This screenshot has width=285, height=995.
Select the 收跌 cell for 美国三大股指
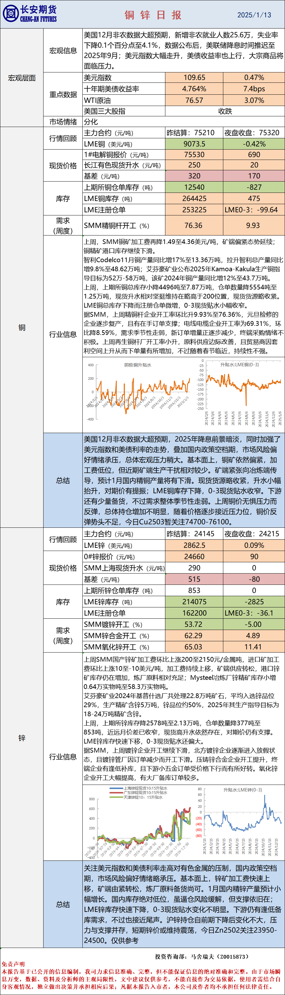225,111
